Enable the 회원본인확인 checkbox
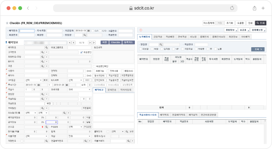Image resolution: width=272 pixels, height=149 pixels. pyautogui.click(x=94, y=66)
